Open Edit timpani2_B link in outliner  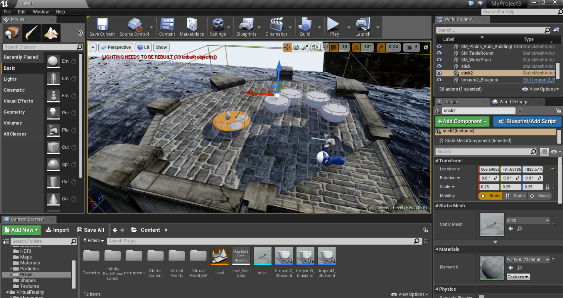point(539,80)
